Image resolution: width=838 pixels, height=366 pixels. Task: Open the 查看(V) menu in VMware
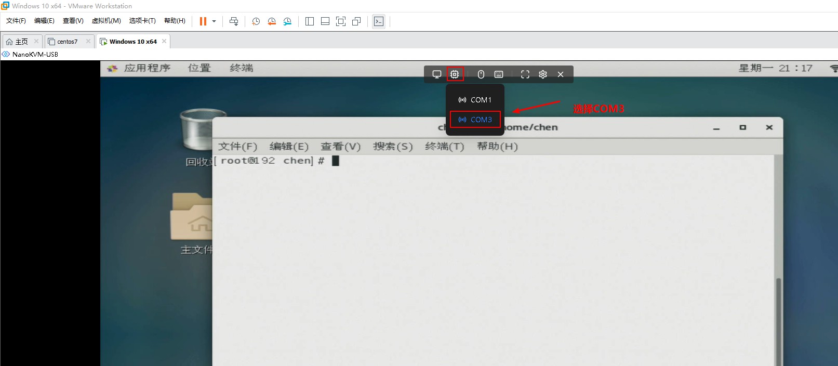73,21
